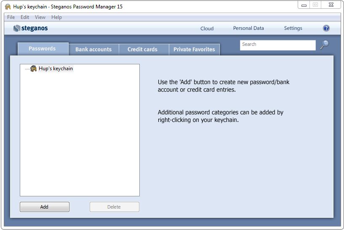Switch to the Passwords tab
344x230 pixels.
(x=42, y=49)
